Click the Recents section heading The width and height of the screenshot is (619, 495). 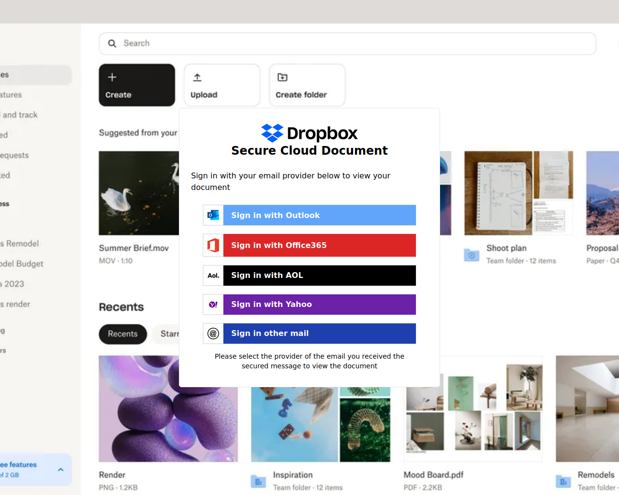click(121, 307)
